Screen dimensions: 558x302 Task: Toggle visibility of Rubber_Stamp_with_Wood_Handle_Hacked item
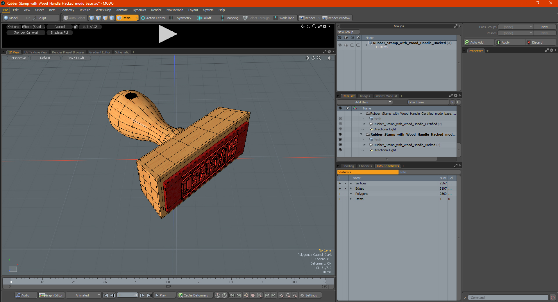(340, 145)
